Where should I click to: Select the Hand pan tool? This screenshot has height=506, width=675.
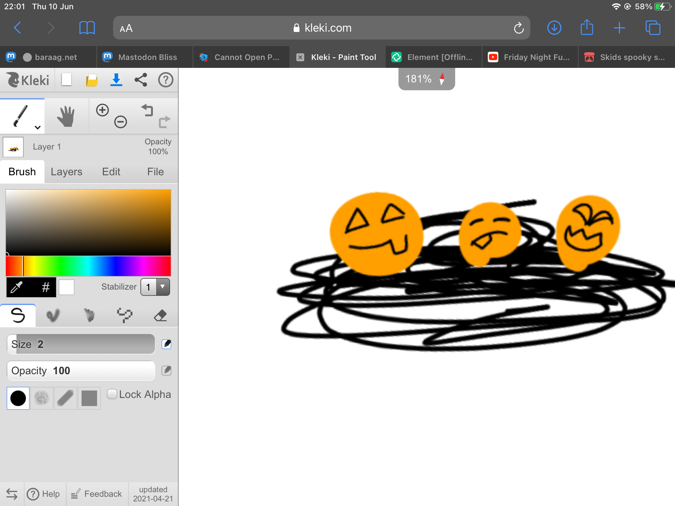(x=66, y=116)
